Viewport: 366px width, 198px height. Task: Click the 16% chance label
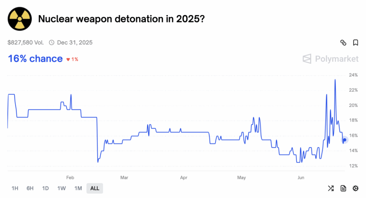click(35, 59)
